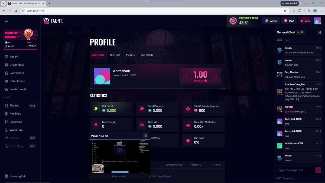Image resolution: width=325 pixels, height=183 pixels.
Task: Open The Pit from the sidebar
Action: click(14, 57)
